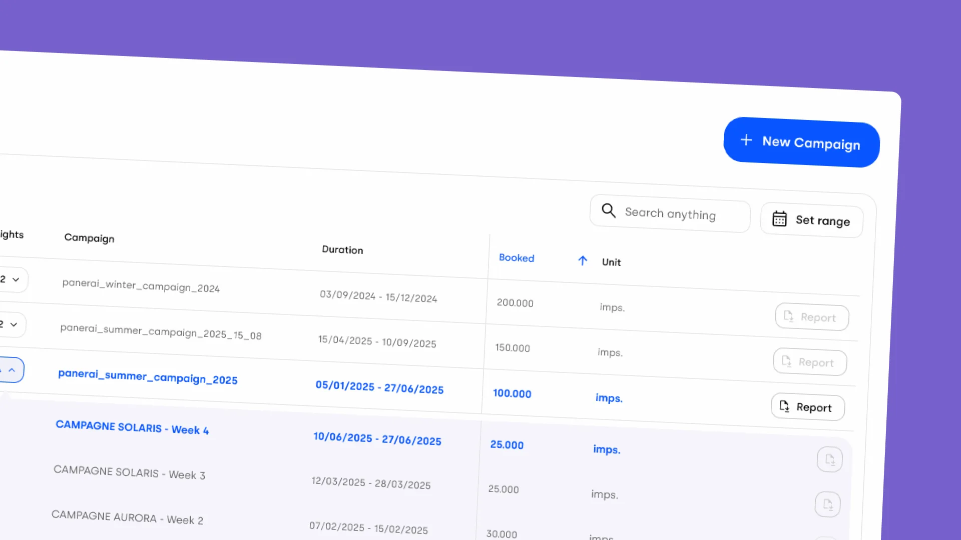Select campaign panerai_summer_campaign_2025_15_08
961x540 pixels.
click(161, 331)
